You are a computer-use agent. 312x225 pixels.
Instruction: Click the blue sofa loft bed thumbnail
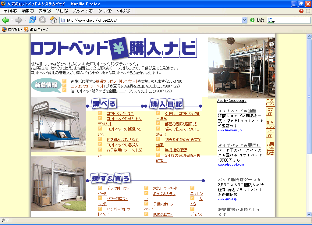[x=58, y=125]
